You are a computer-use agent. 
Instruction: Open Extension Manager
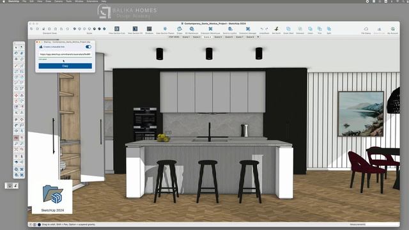point(248,29)
